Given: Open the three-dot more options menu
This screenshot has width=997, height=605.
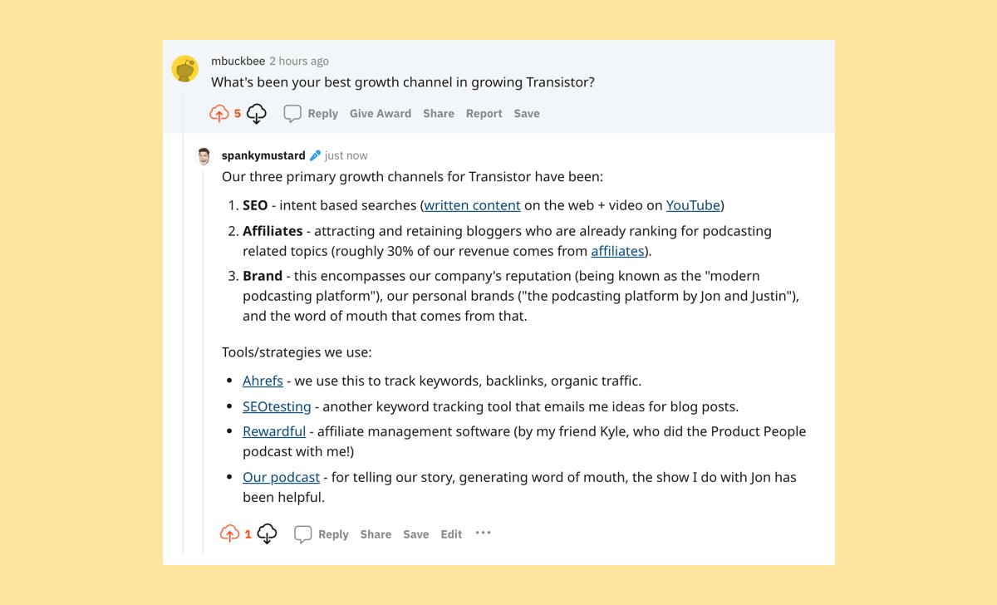Looking at the screenshot, I should (484, 534).
